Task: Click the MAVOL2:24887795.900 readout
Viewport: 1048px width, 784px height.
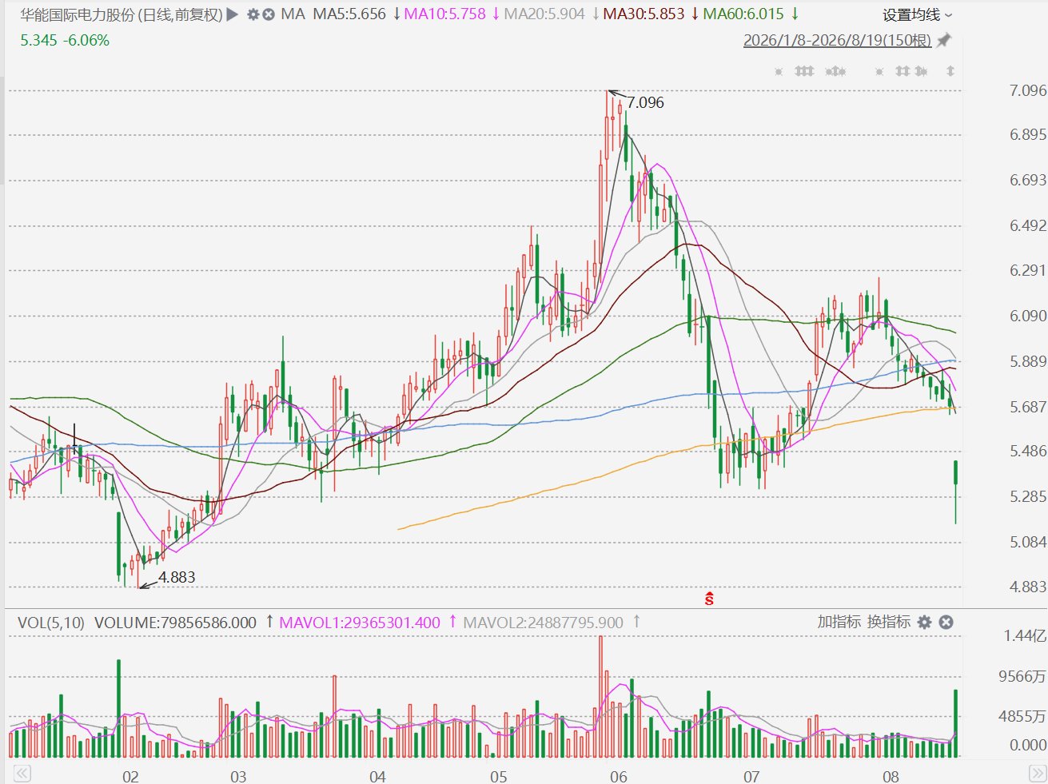Action: click(544, 622)
